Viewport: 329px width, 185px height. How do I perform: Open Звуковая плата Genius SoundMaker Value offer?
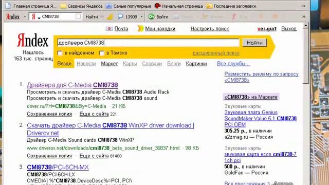pyautogui.click(x=261, y=119)
